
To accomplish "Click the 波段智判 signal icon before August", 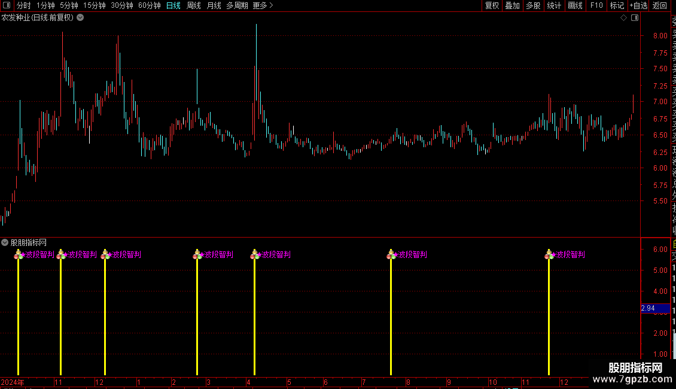I will click(391, 254).
